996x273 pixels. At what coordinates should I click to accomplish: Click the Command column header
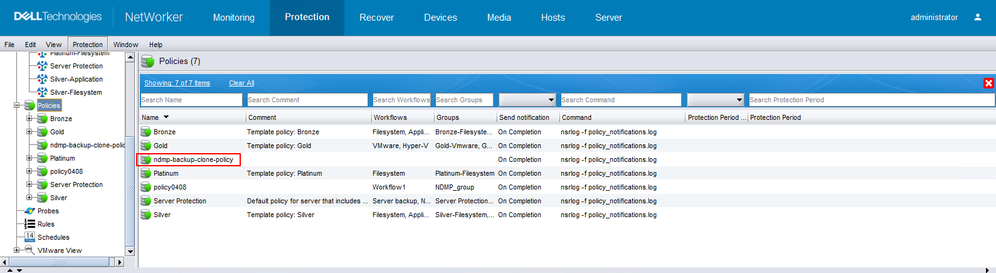622,117
